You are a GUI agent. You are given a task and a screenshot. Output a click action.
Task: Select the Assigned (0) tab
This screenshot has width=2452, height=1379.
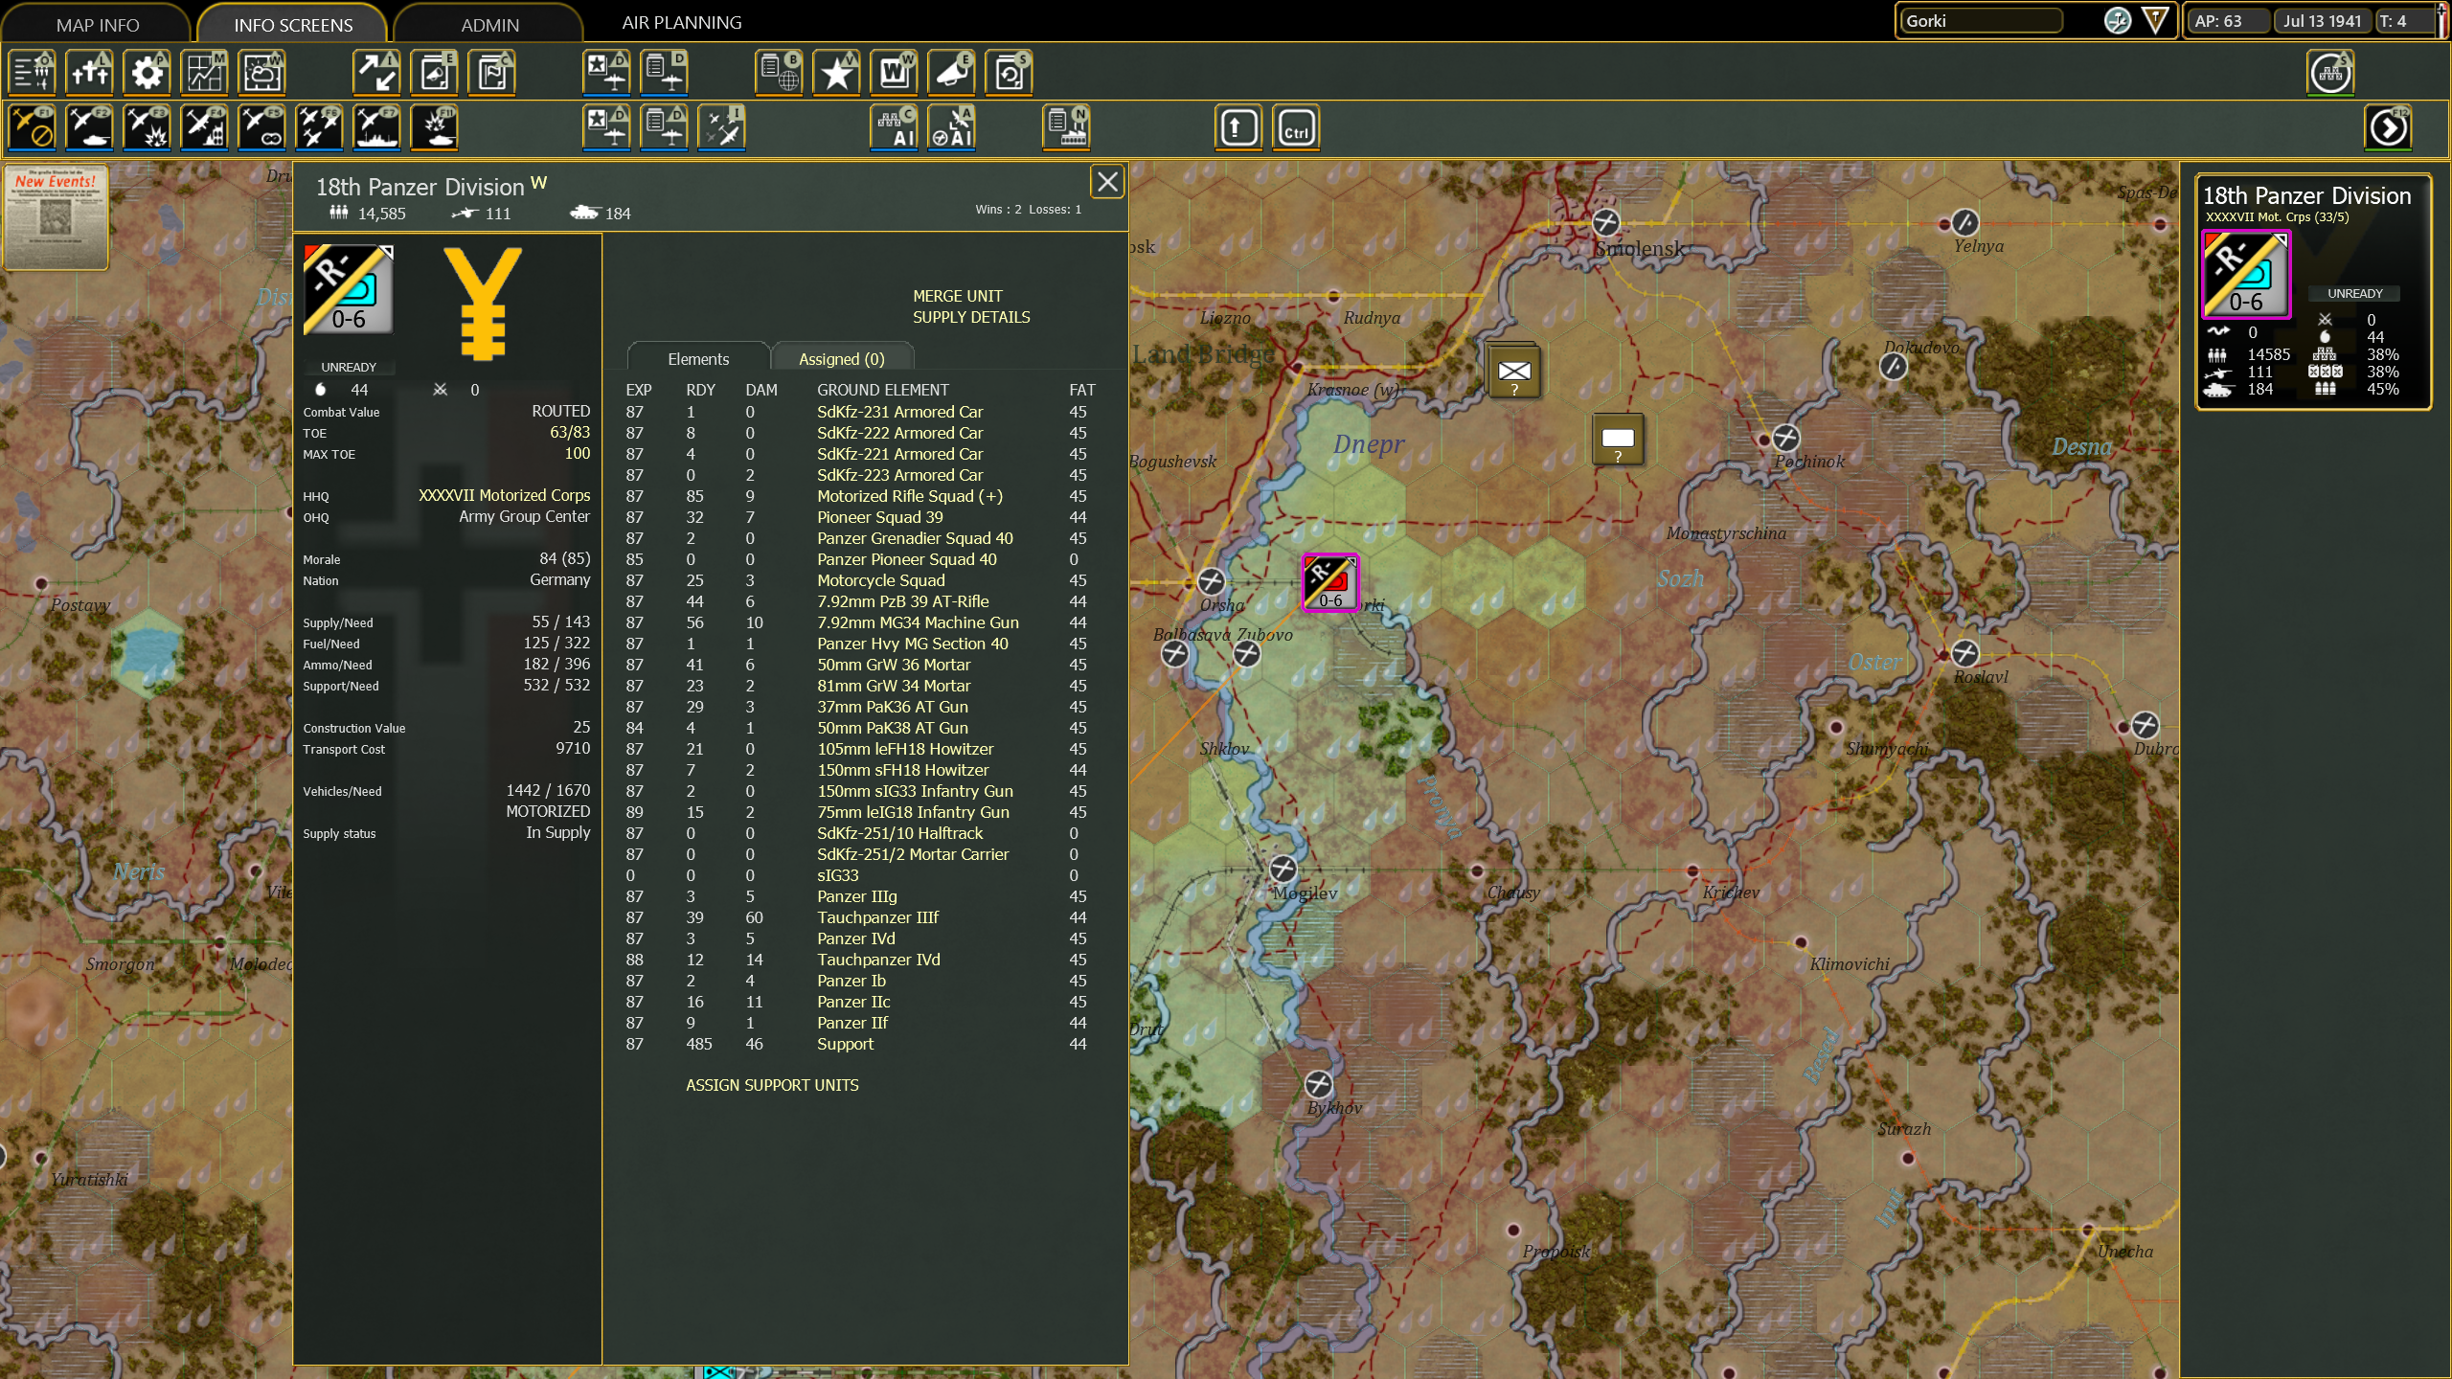[x=842, y=358]
